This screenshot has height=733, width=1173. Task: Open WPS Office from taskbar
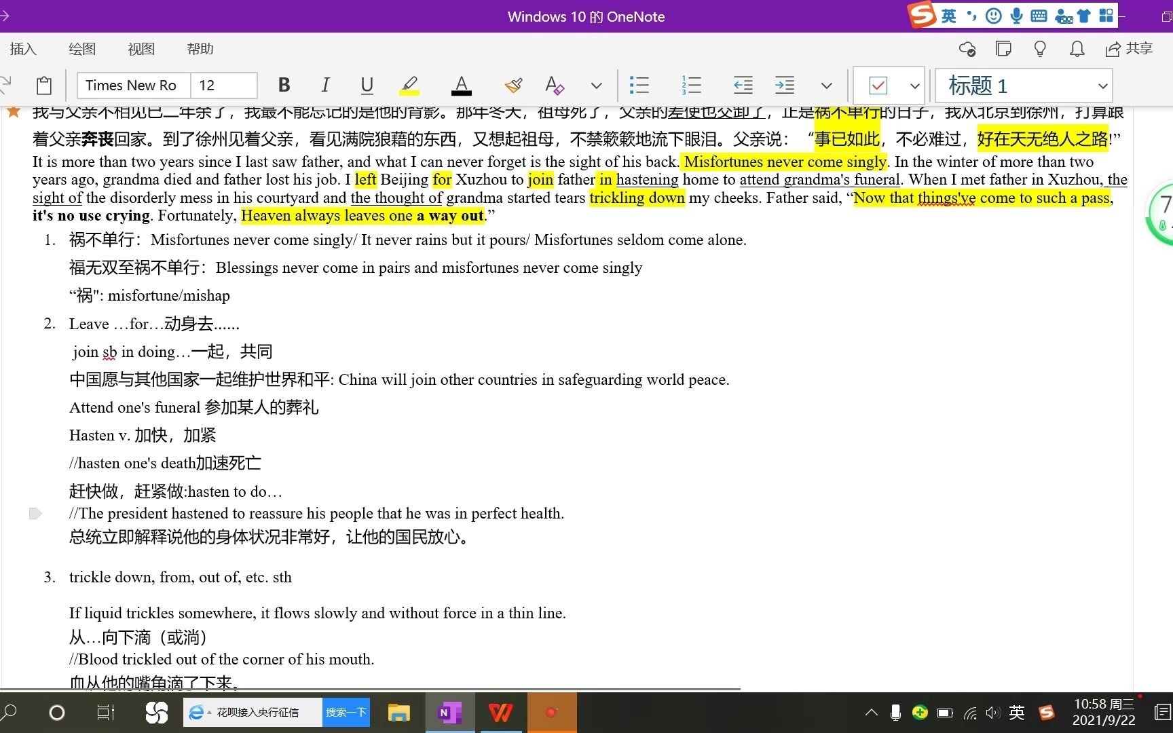[x=501, y=713]
